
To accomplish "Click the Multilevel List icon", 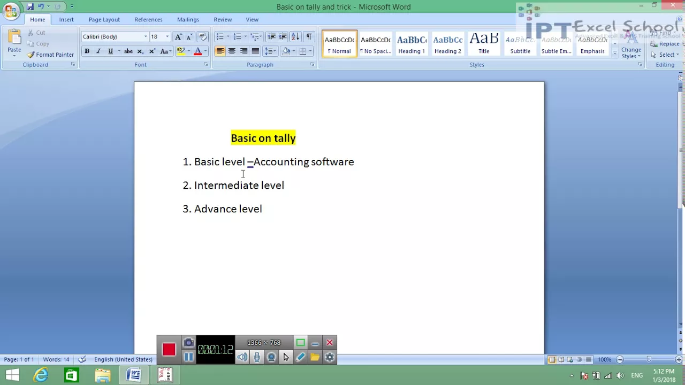I will (255, 37).
